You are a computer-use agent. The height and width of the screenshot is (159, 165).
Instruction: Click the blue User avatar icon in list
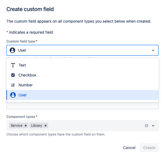click(13, 95)
